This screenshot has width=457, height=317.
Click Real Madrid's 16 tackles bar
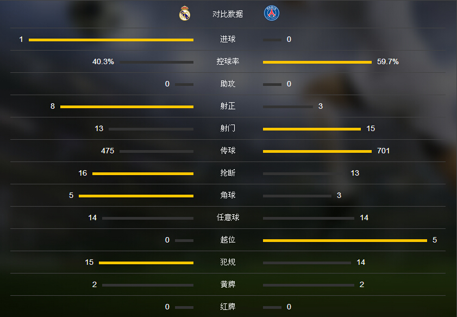[143, 173]
